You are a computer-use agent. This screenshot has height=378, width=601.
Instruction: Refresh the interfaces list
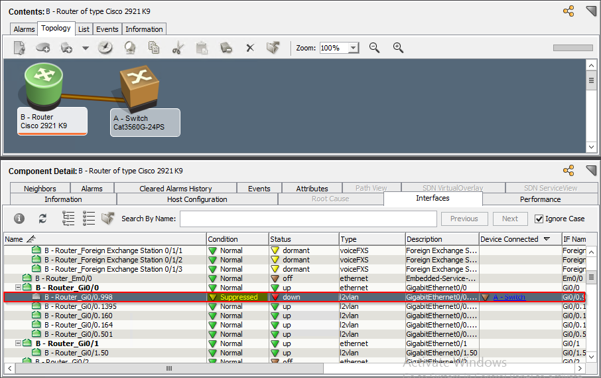43,219
